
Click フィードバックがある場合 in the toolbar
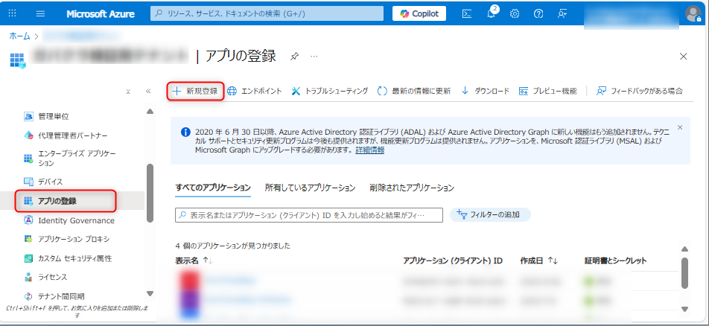pyautogui.click(x=639, y=91)
